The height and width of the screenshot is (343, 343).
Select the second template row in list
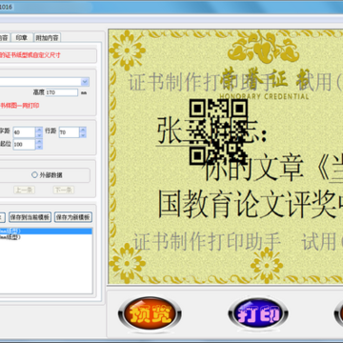46,236
